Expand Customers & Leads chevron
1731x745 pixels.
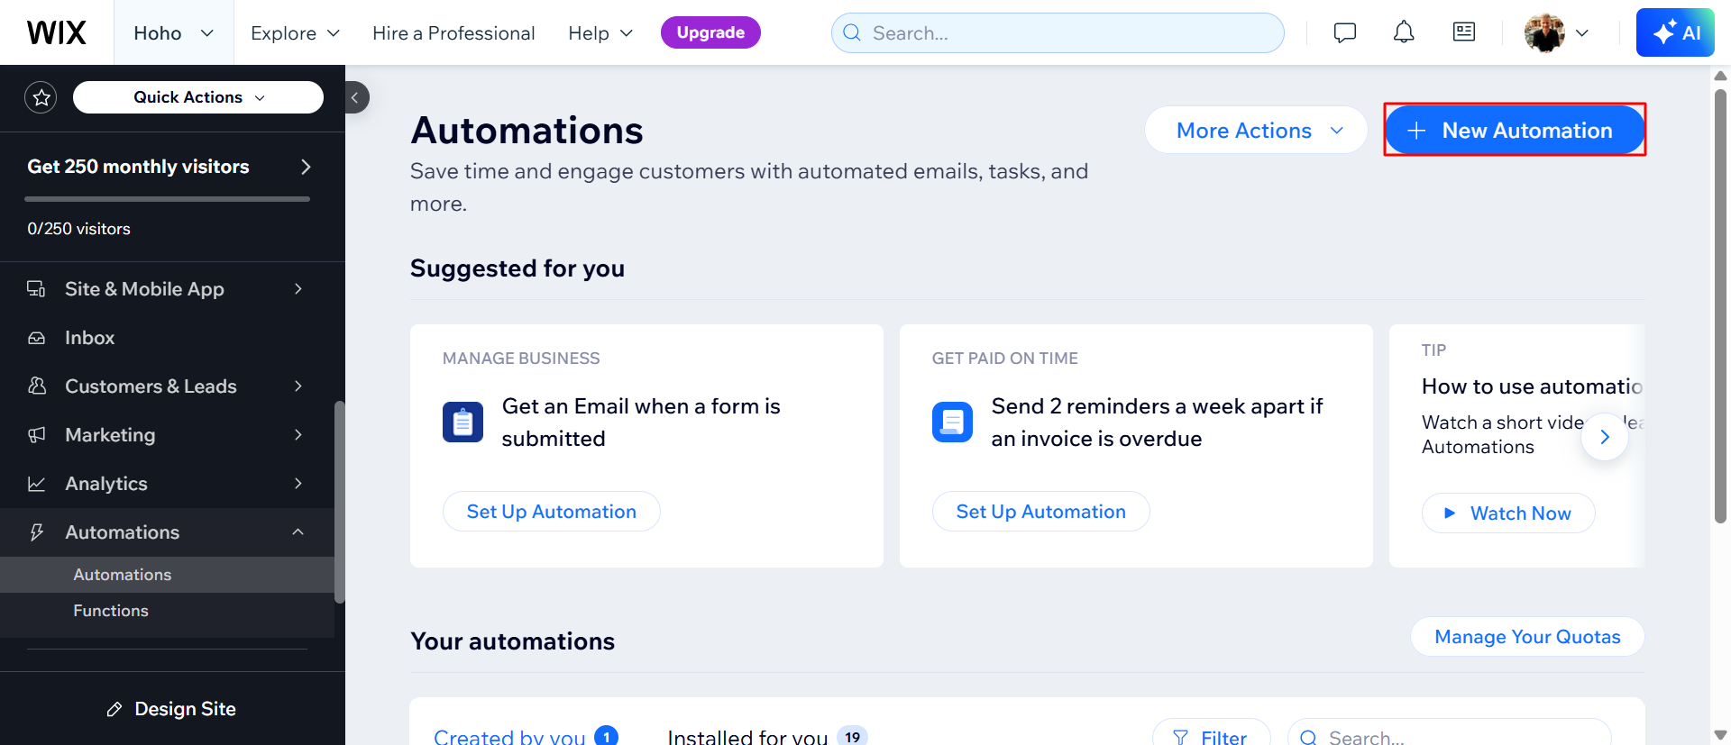pos(298,386)
